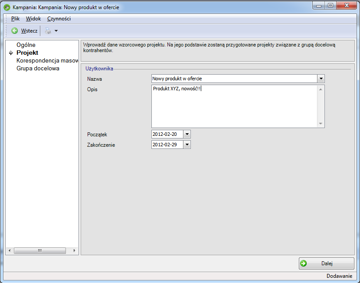Viewport: 360px width, 283px height.
Task: Click the green Wstecz back arrow icon
Action: coord(14,30)
